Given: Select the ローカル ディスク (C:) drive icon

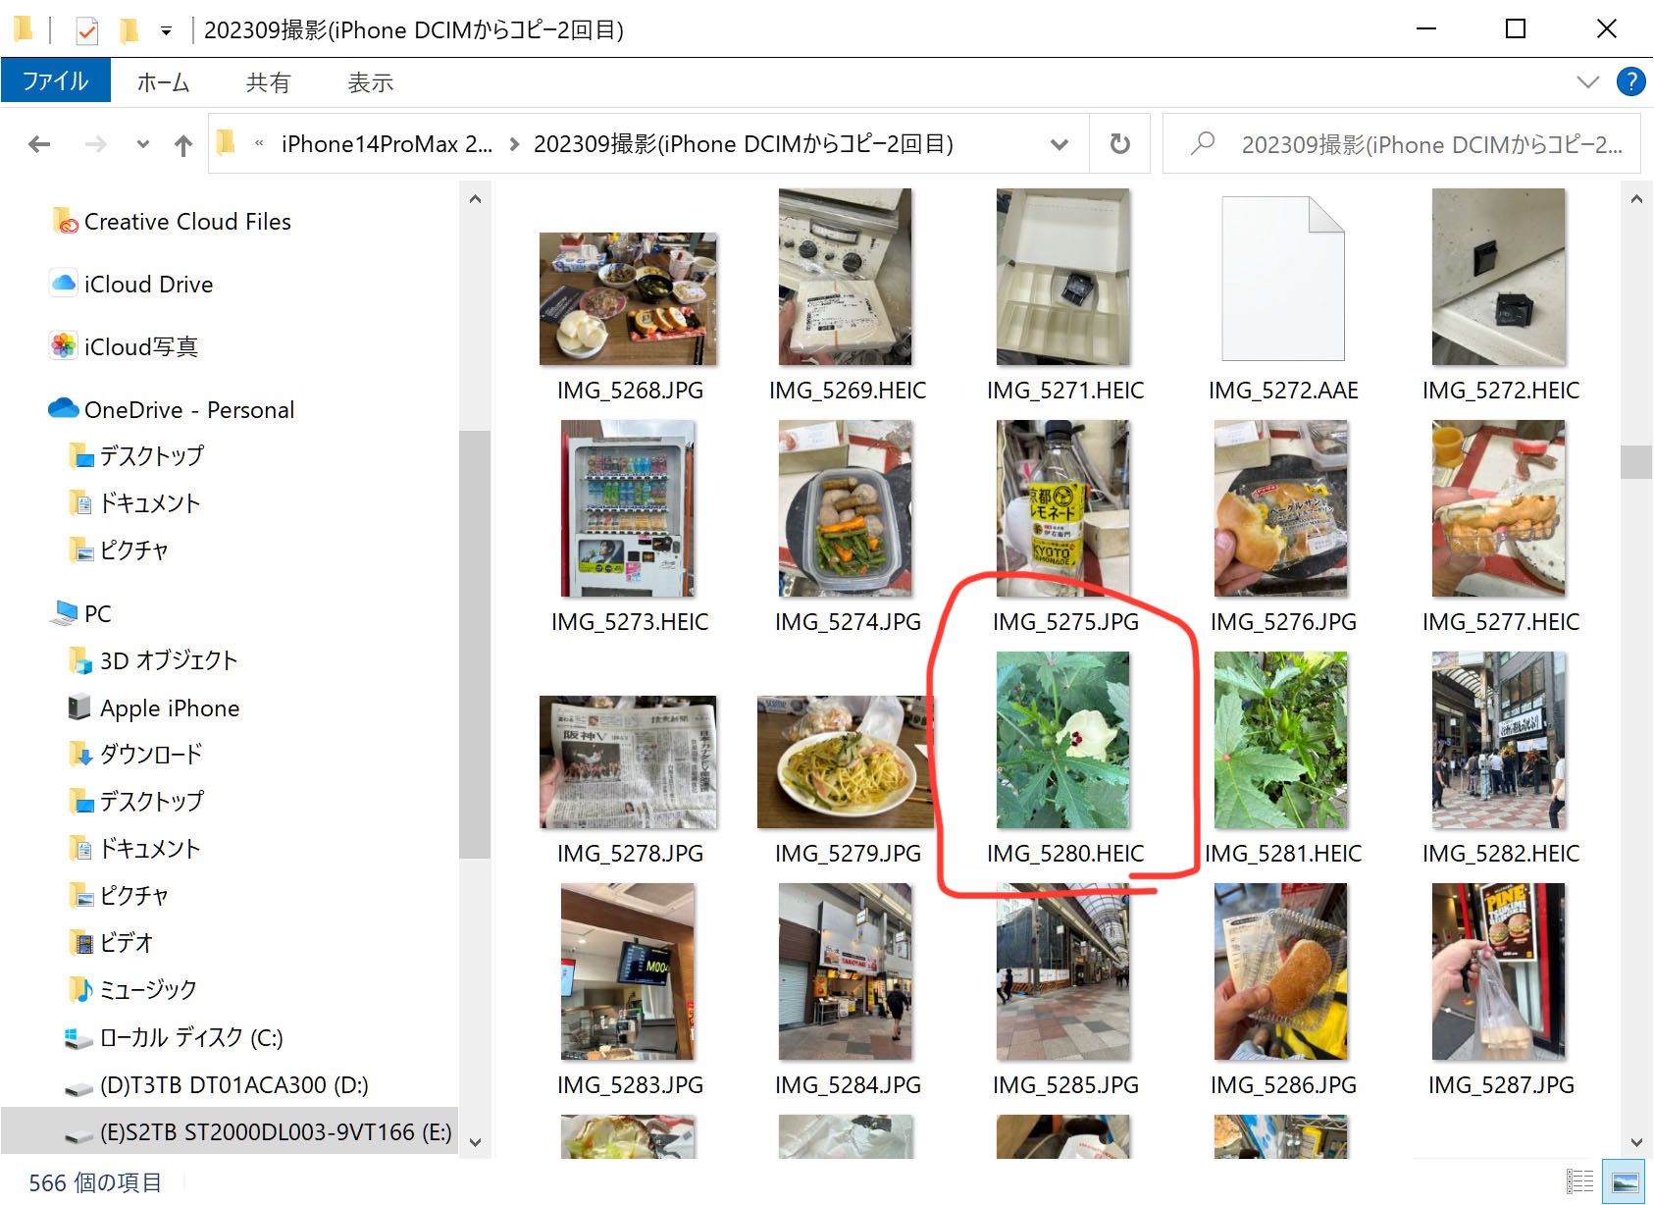Looking at the screenshot, I should pos(78,1038).
